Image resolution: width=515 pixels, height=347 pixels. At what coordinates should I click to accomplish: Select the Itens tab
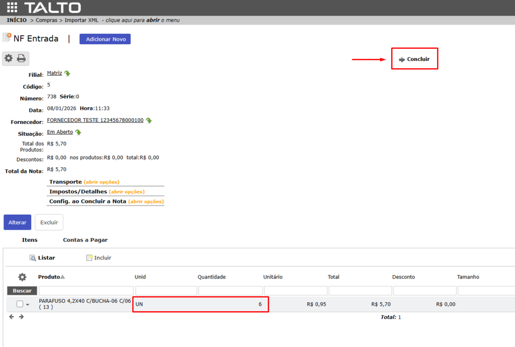[30, 240]
